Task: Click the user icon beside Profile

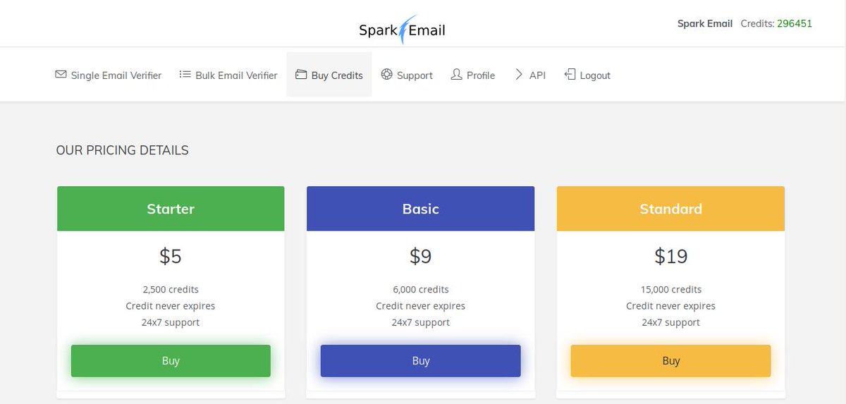Action: [x=456, y=74]
